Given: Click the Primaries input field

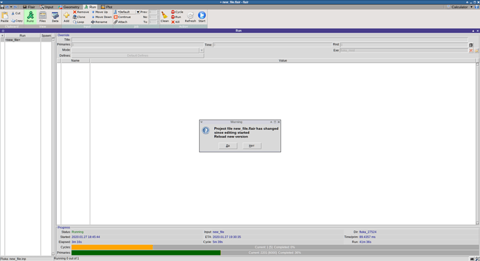Looking at the screenshot, I should [x=138, y=45].
